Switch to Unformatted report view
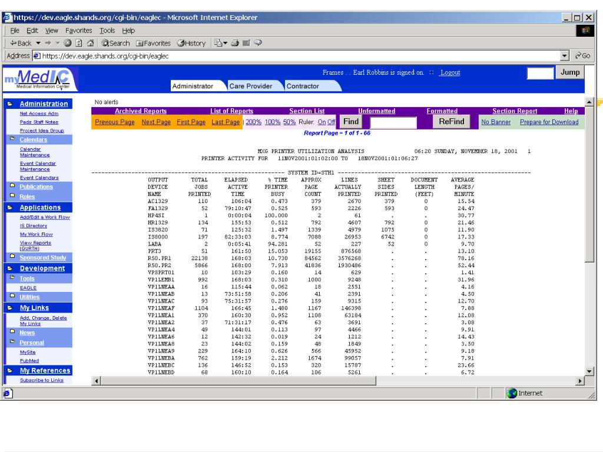The width and height of the screenshot is (603, 452). tap(376, 111)
